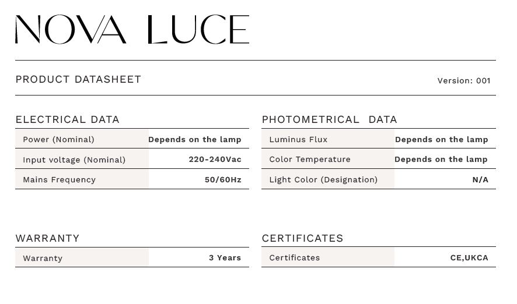Click the Power value 'Depends on the lamp'
Viewport: 517px width, 304px height.
pyautogui.click(x=194, y=140)
